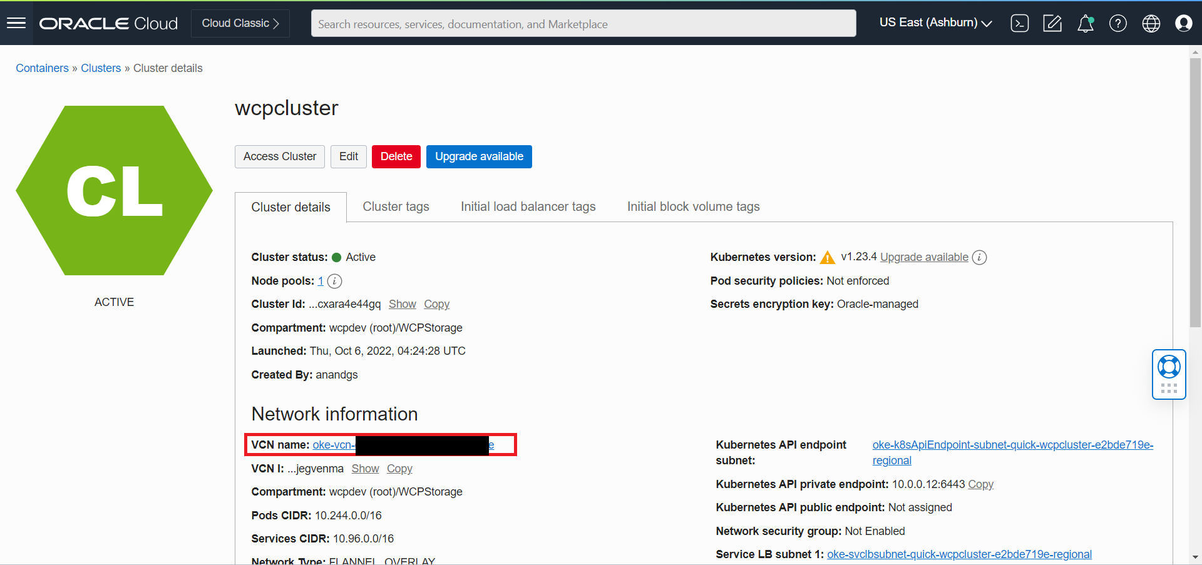The height and width of the screenshot is (565, 1202).
Task: Copy the Cluster Id
Action: (437, 304)
